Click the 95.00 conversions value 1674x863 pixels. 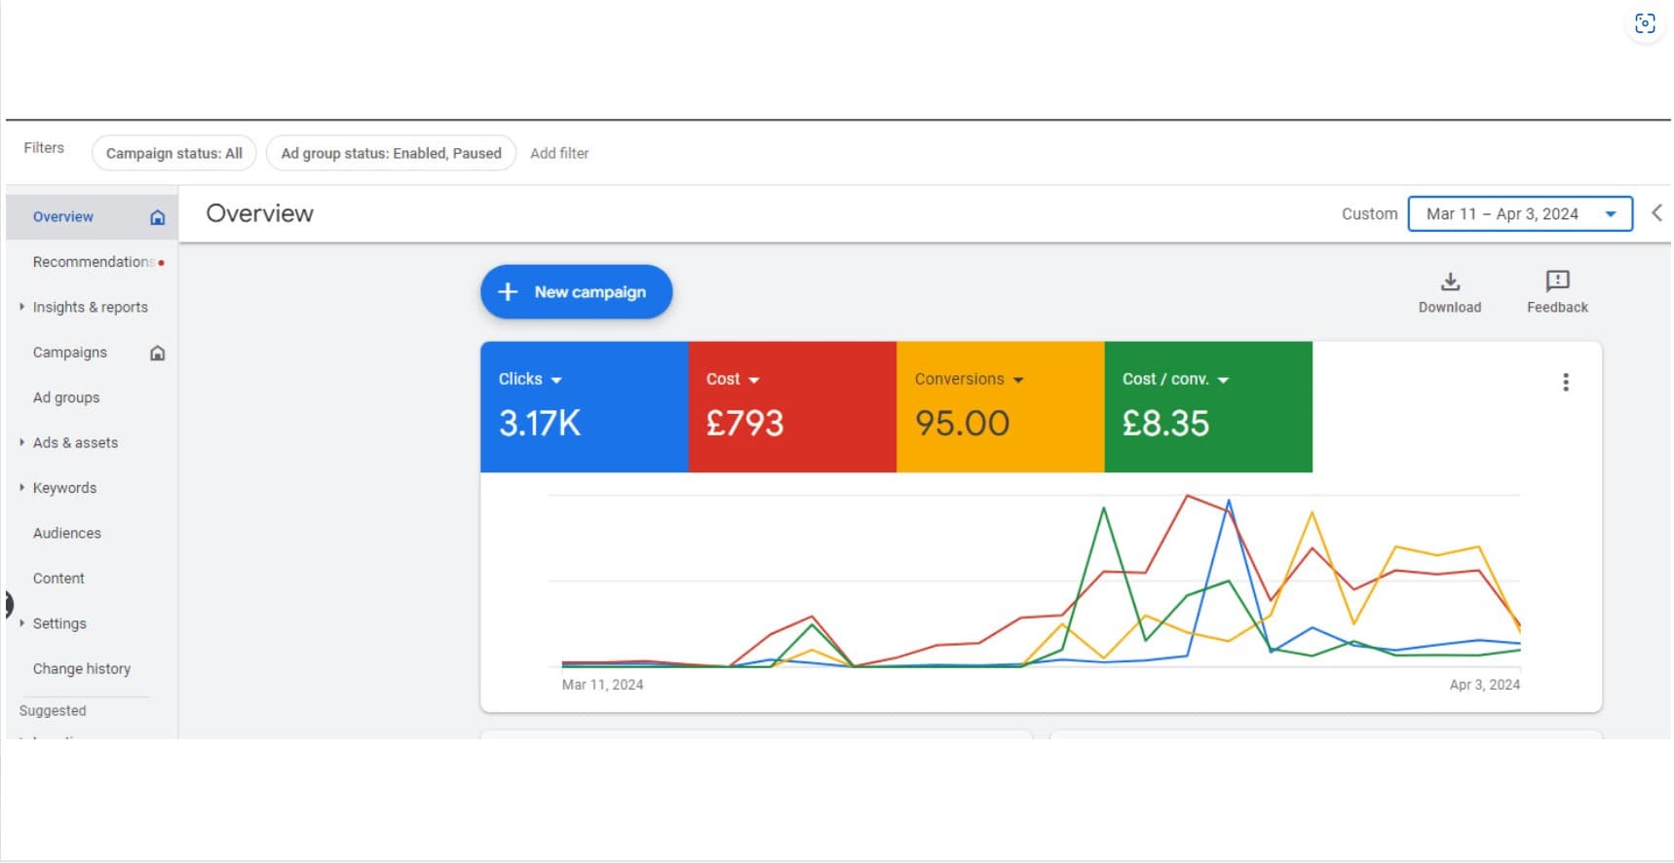tap(962, 423)
